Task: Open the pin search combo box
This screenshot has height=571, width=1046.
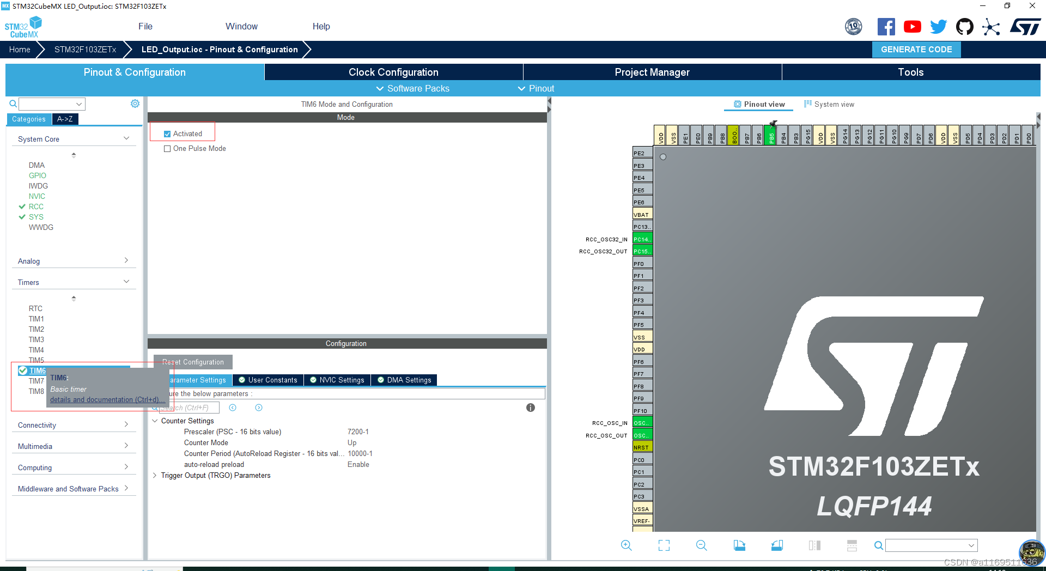Action: click(931, 545)
